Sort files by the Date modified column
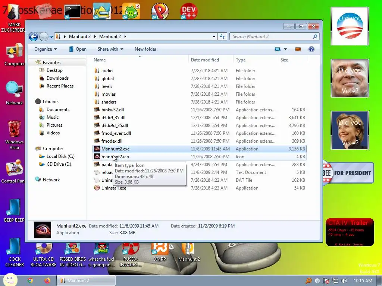 211,60
